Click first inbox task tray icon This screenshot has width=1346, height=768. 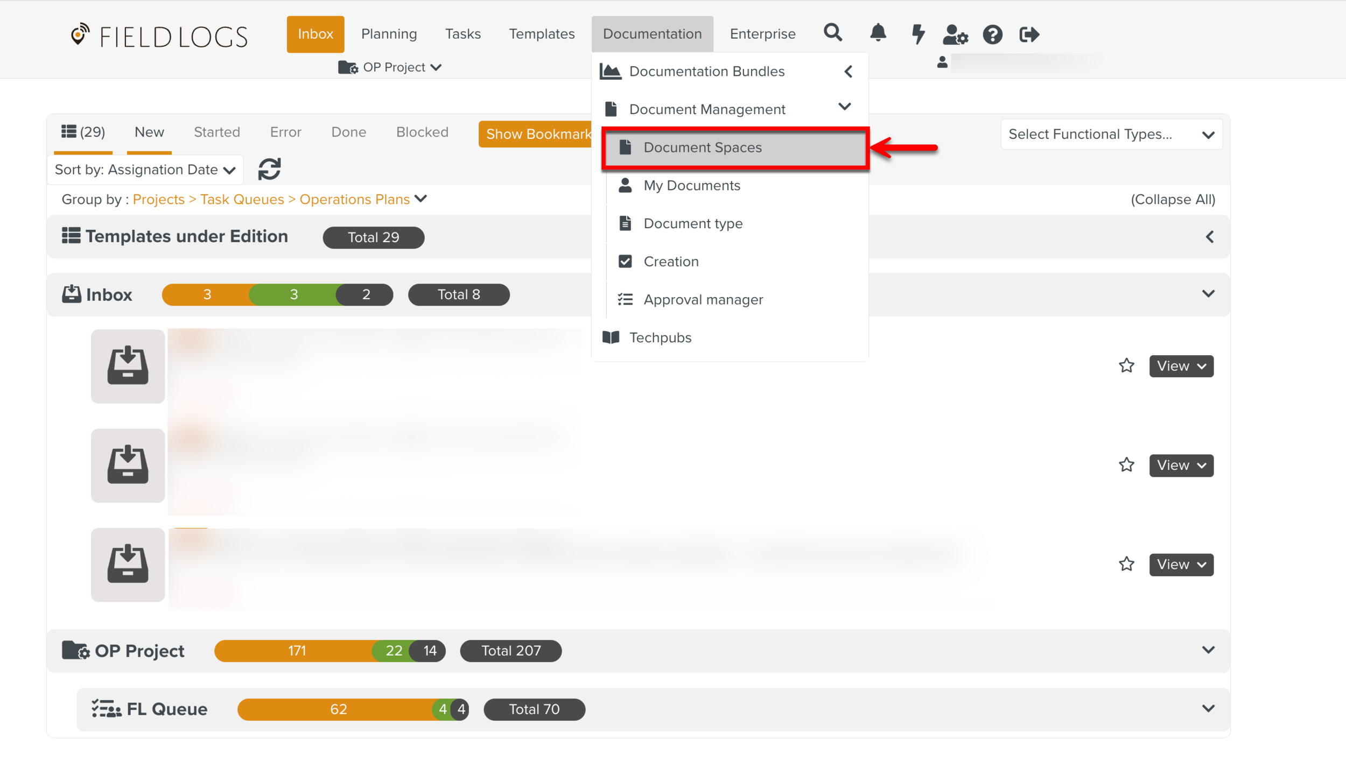click(128, 366)
